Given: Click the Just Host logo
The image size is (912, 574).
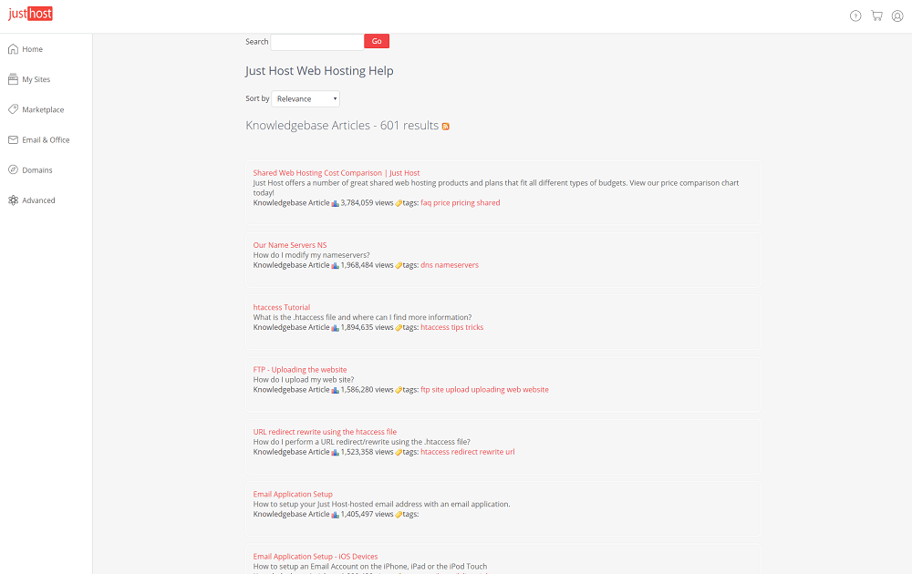Looking at the screenshot, I should 30,14.
